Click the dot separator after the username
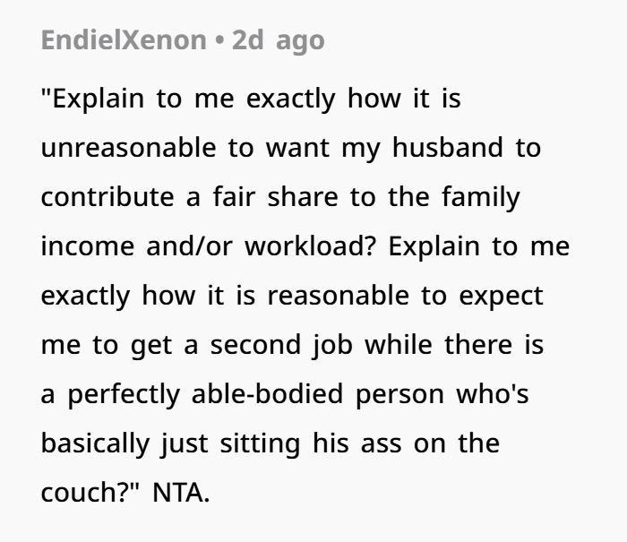The image size is (627, 542). point(218,40)
